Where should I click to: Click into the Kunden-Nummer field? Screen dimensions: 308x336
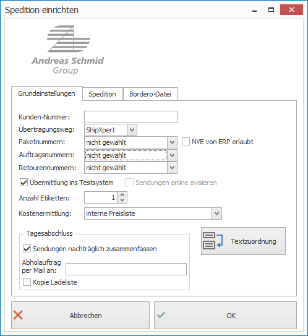pyautogui.click(x=130, y=117)
